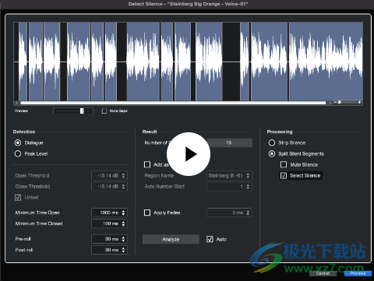The height and width of the screenshot is (281, 374).
Task: Click the Analyze button
Action: pyautogui.click(x=171, y=239)
